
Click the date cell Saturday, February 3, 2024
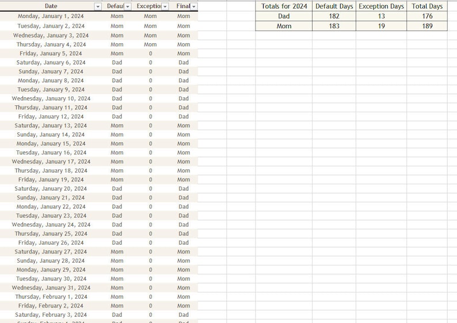coord(51,314)
